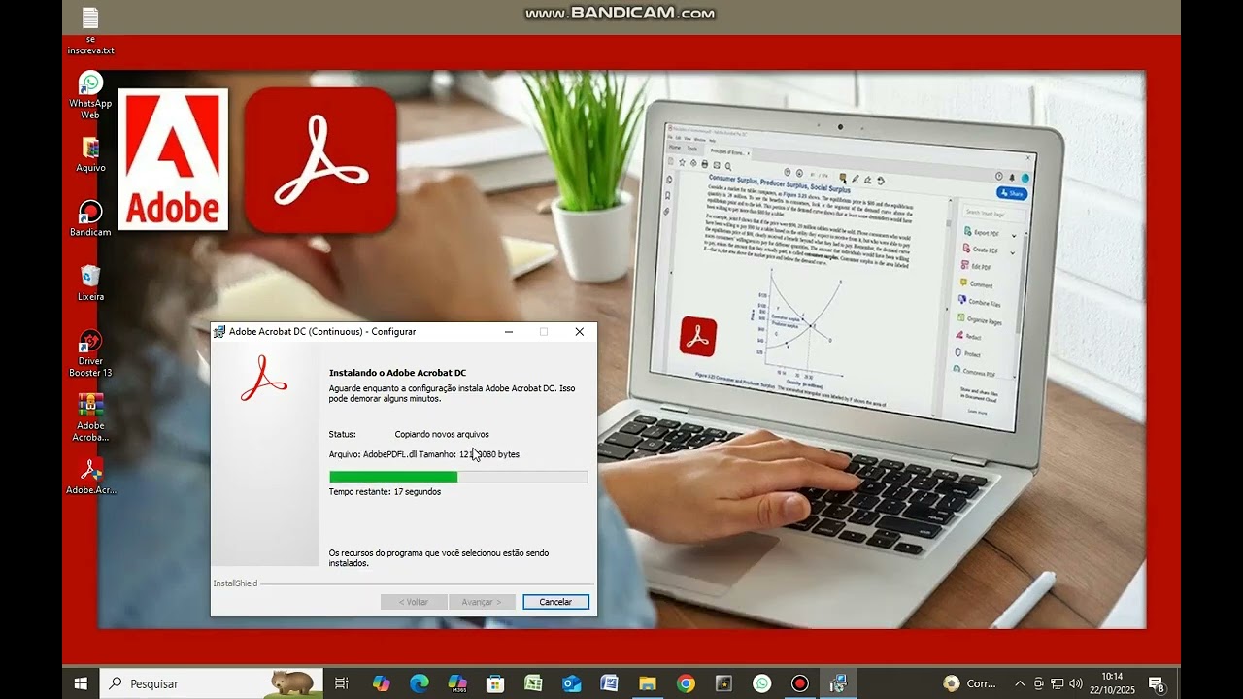This screenshot has height=699, width=1243.
Task: Close the Adobe Acrobat DC installer window
Action: click(580, 332)
